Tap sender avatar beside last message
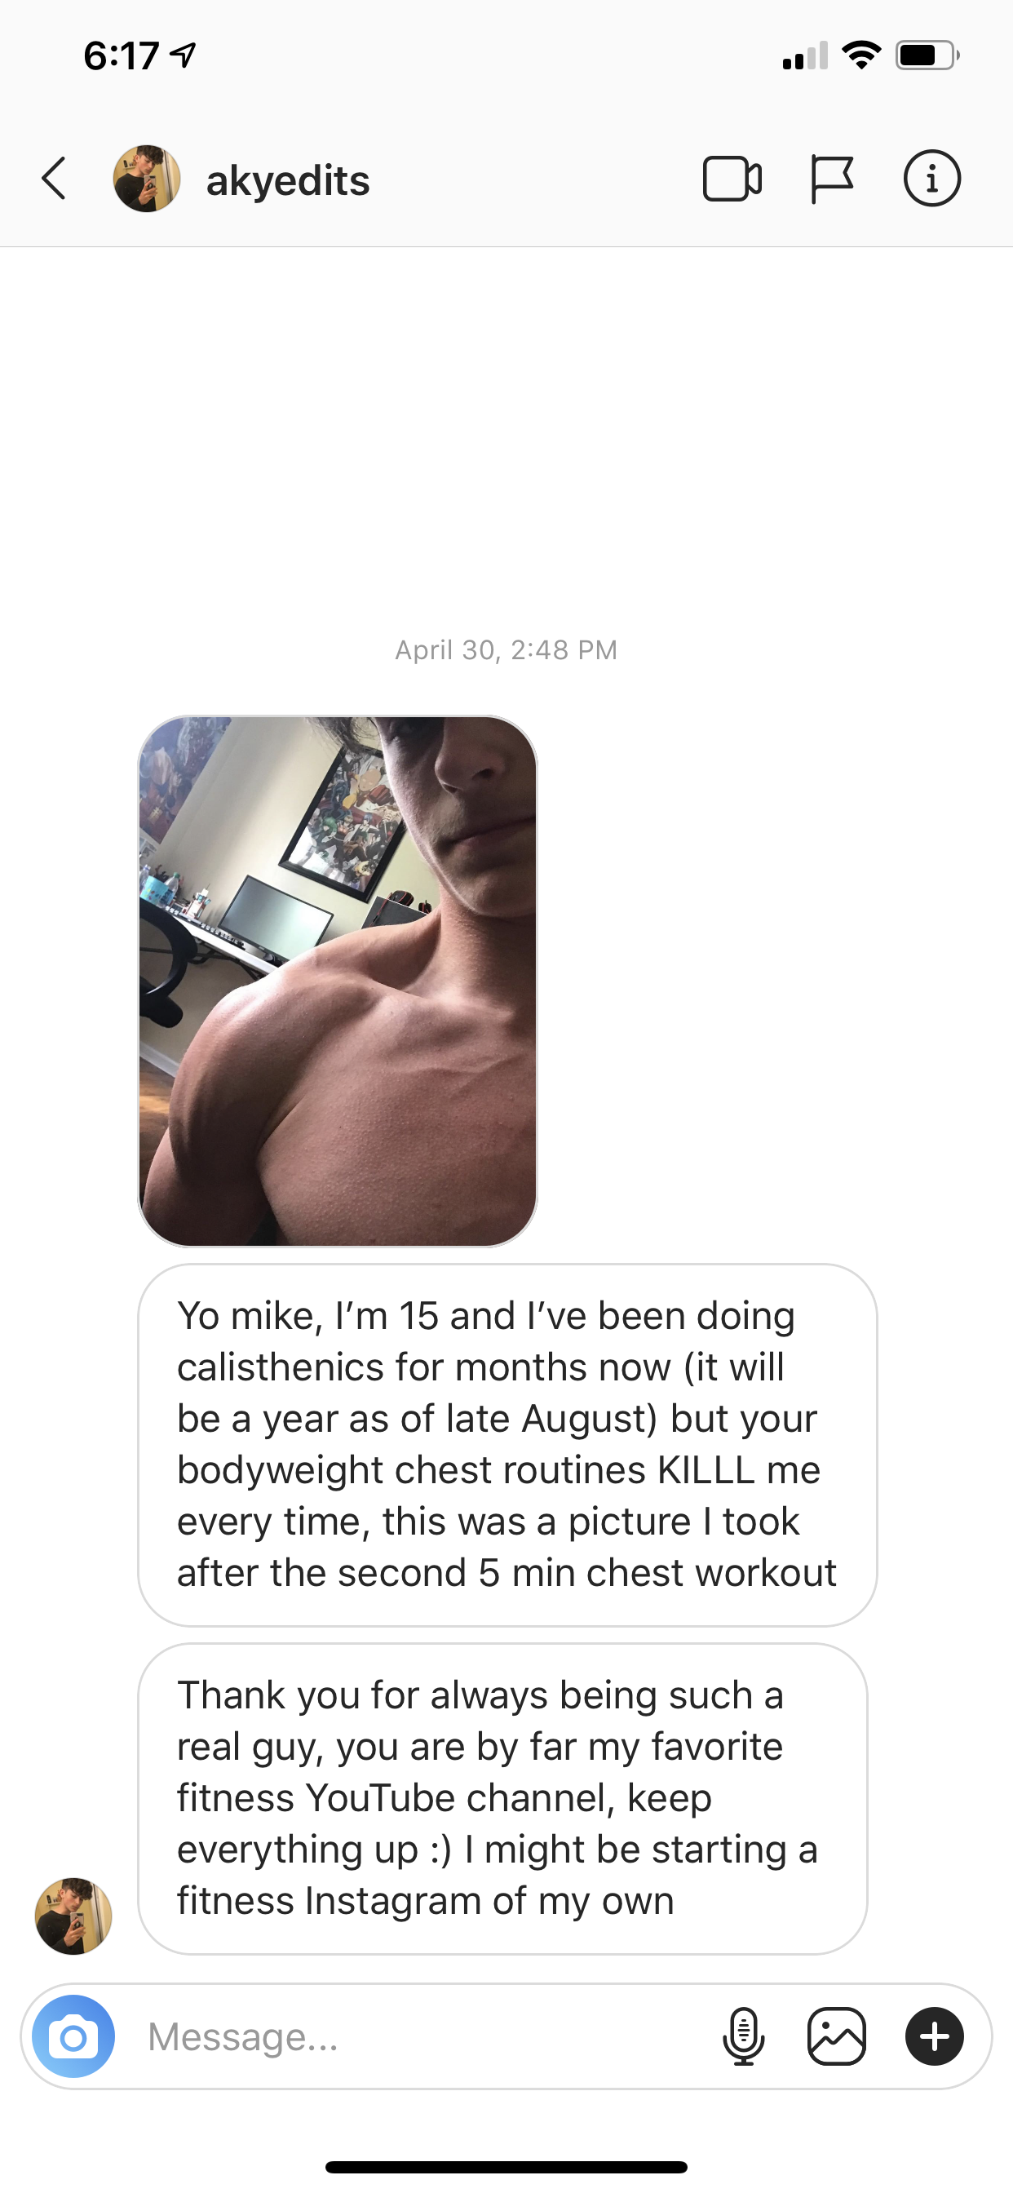The width and height of the screenshot is (1013, 2193). (73, 1916)
